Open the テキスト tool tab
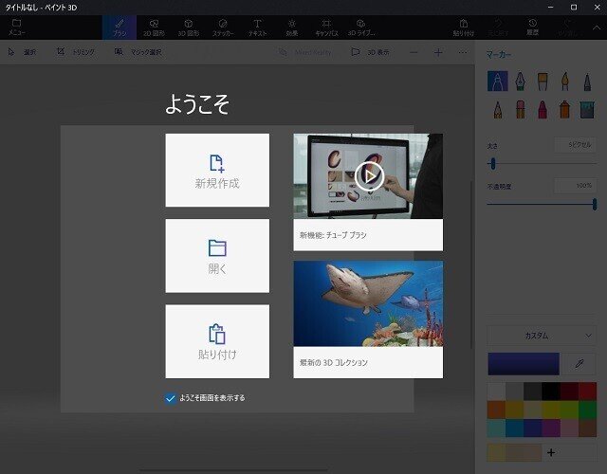Image resolution: width=607 pixels, height=474 pixels. (257, 27)
